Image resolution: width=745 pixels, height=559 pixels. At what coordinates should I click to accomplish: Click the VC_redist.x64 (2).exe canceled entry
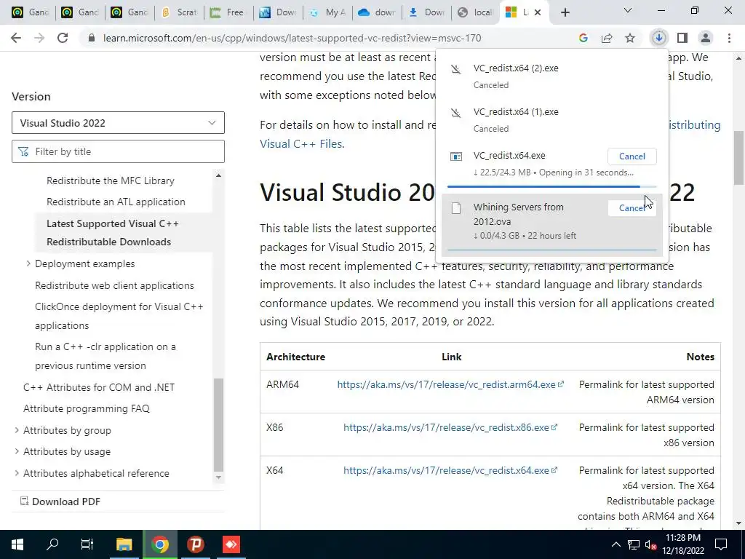[x=551, y=76]
